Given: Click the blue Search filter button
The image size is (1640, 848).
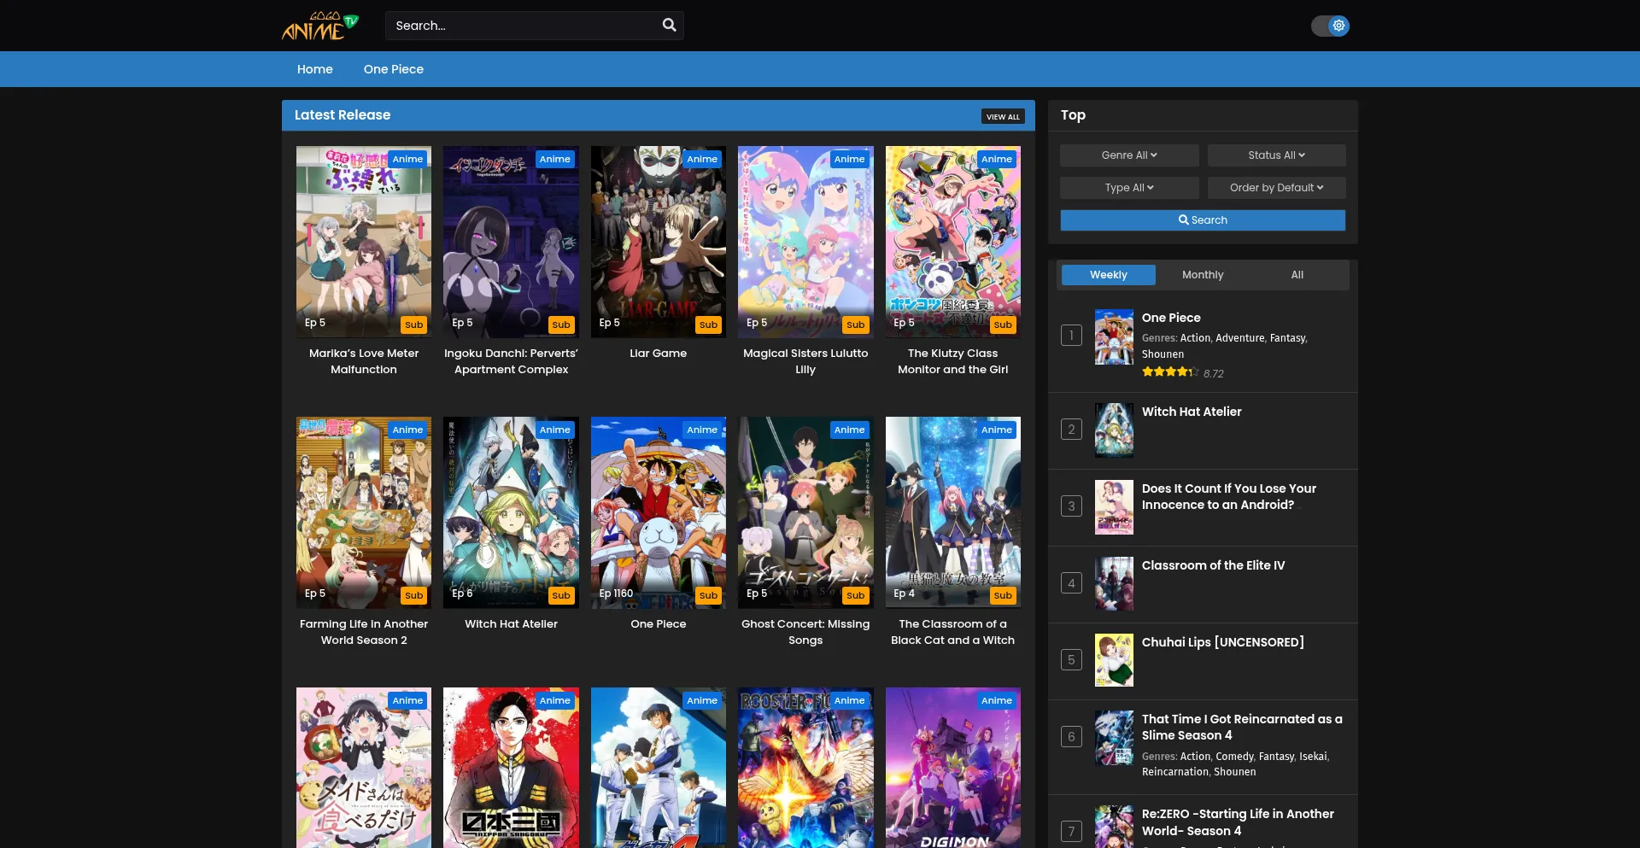Looking at the screenshot, I should coord(1203,220).
